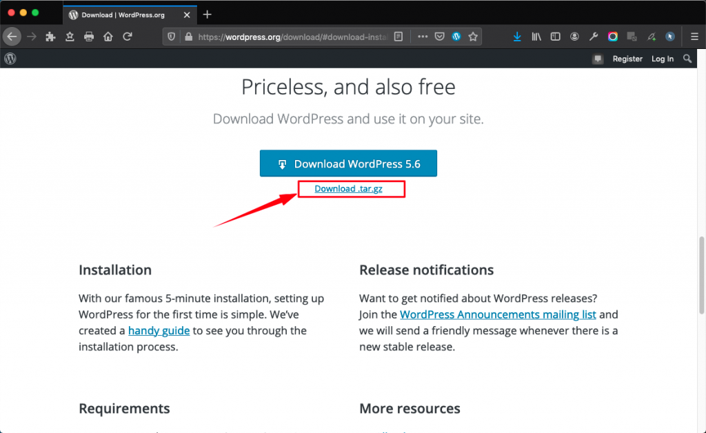Open page actions three-dot menu
Viewport: 706px width, 433px height.
[x=423, y=37]
